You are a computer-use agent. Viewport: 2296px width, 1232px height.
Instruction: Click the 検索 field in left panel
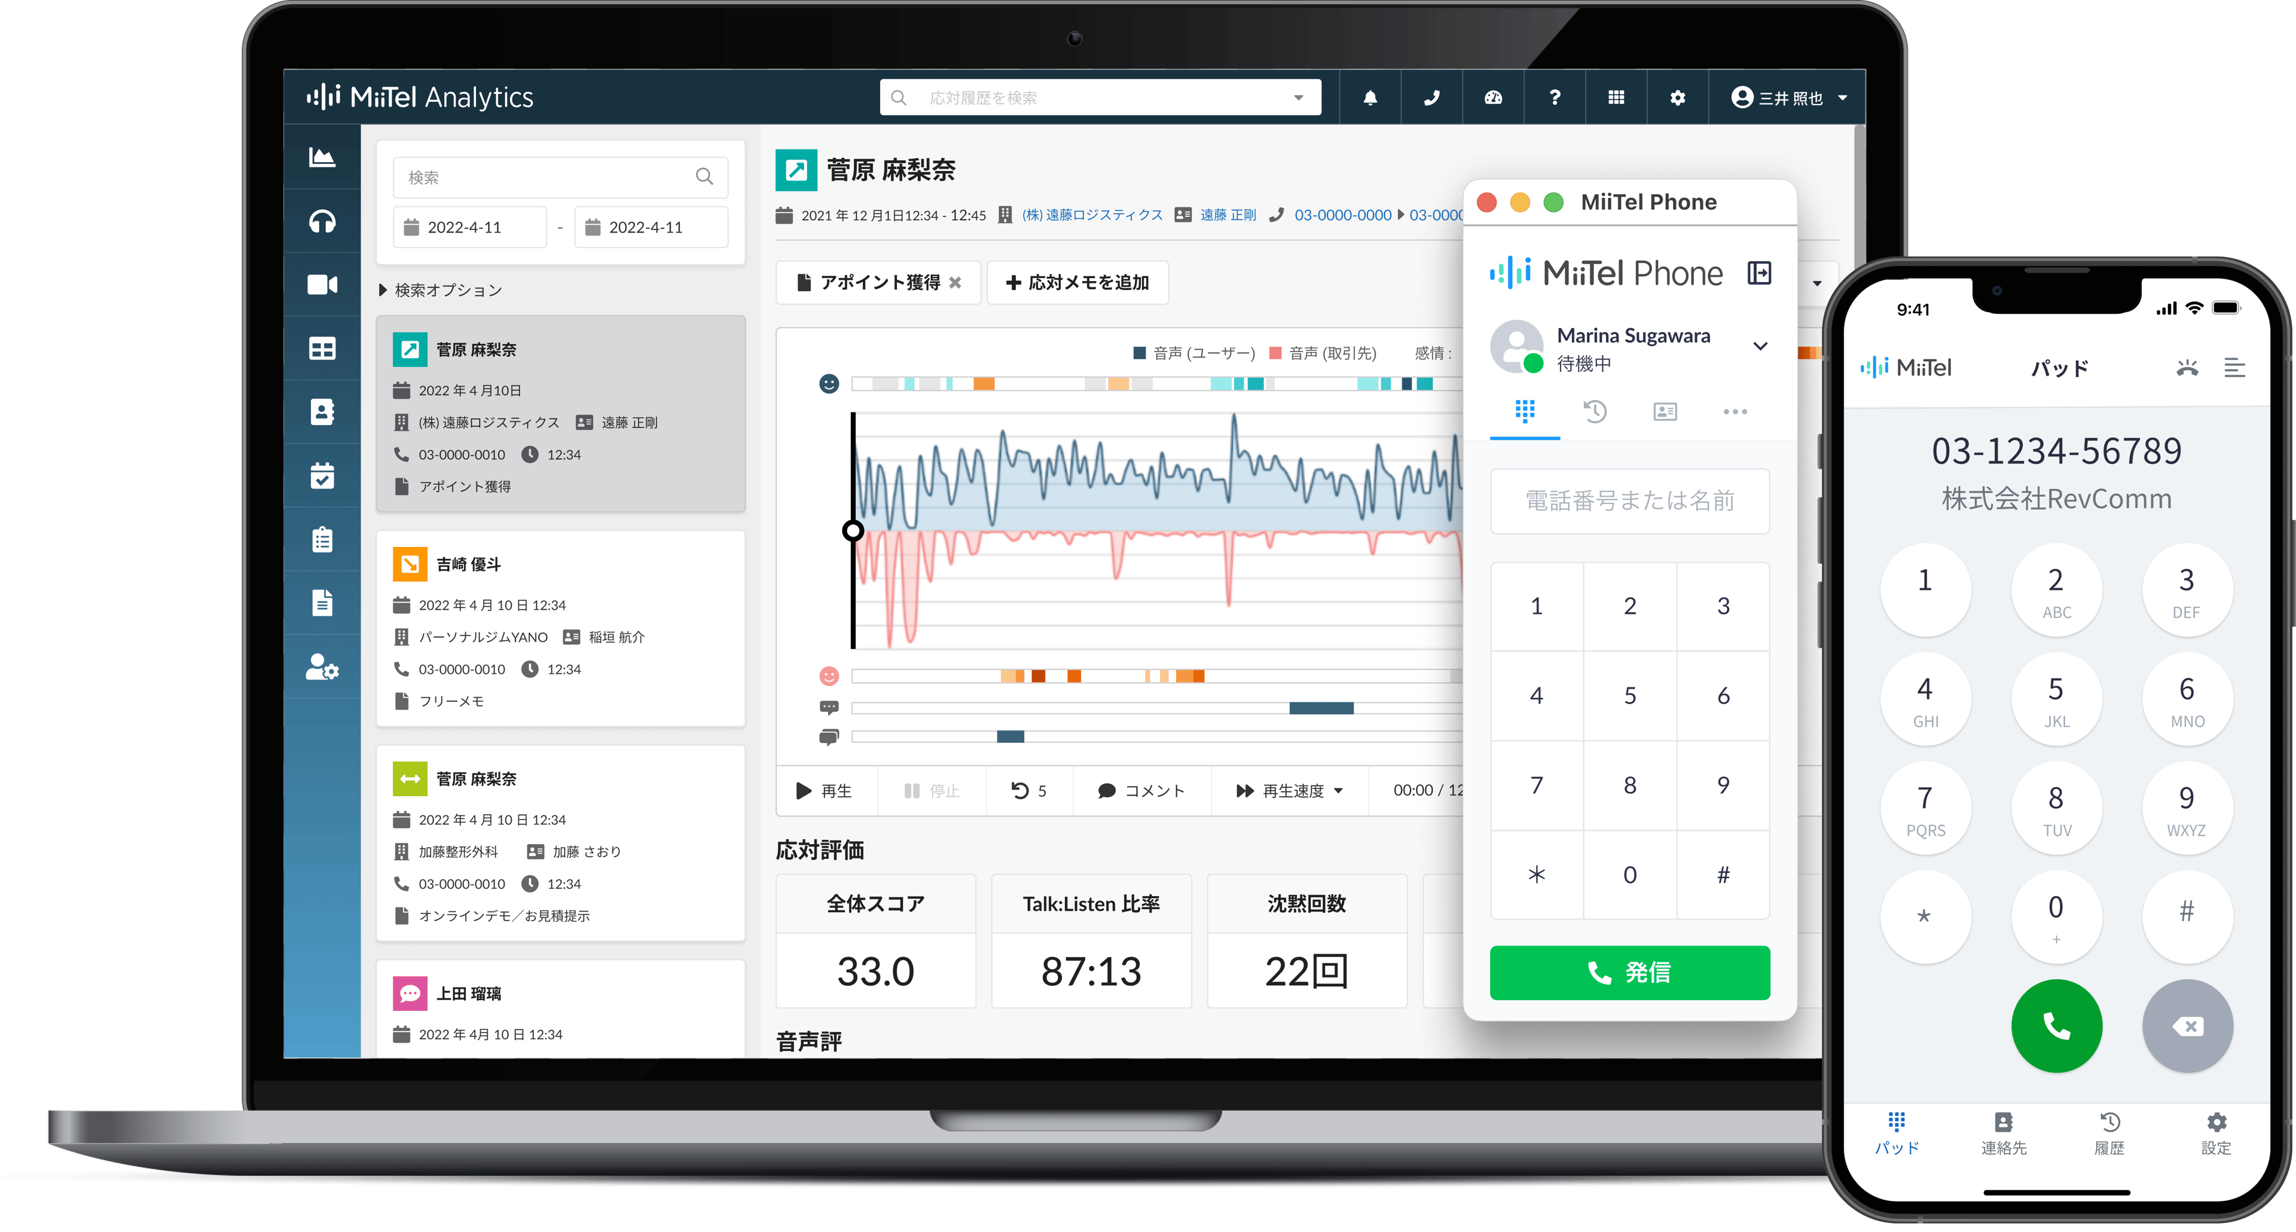click(x=560, y=176)
